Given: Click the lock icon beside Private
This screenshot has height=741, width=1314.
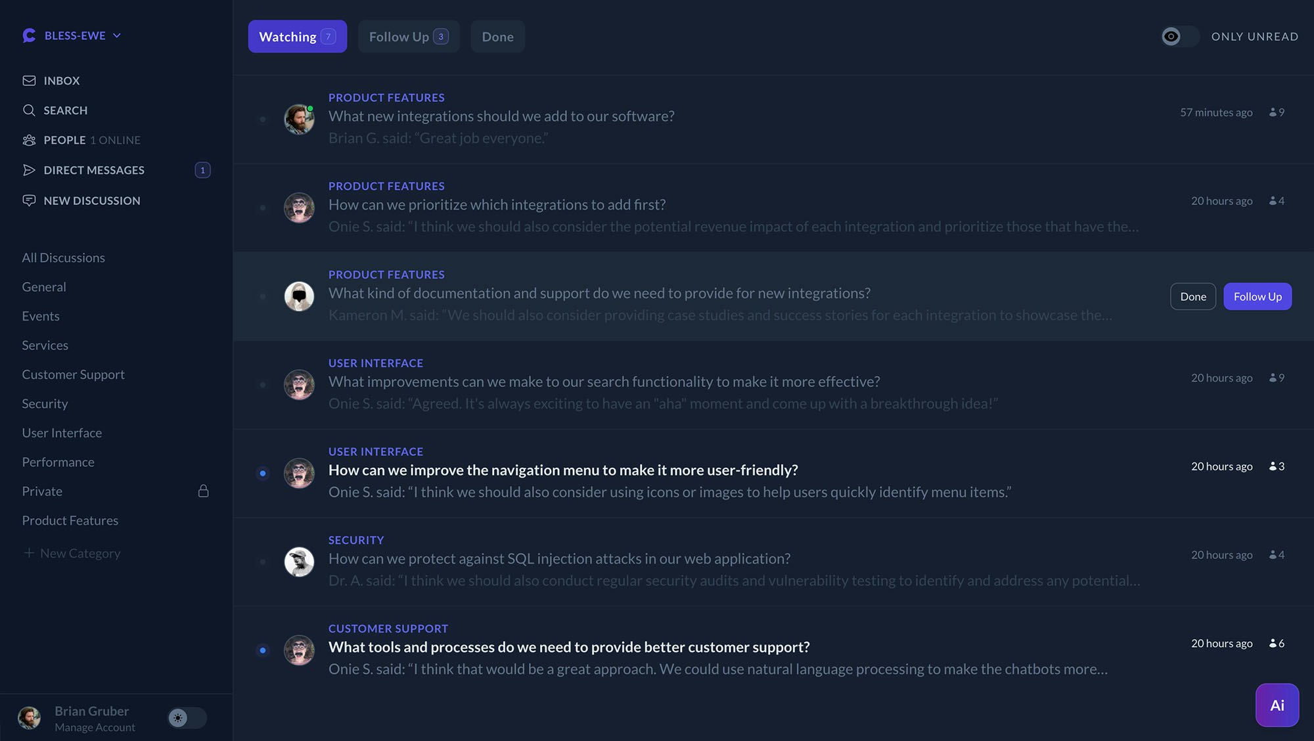Looking at the screenshot, I should coord(204,491).
